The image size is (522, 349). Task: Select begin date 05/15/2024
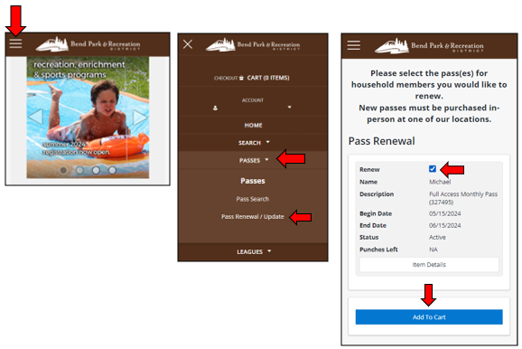[444, 213]
